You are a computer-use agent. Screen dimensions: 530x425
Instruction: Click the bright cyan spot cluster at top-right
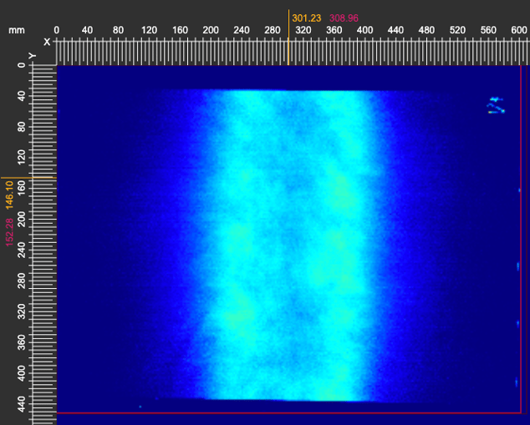click(x=496, y=104)
